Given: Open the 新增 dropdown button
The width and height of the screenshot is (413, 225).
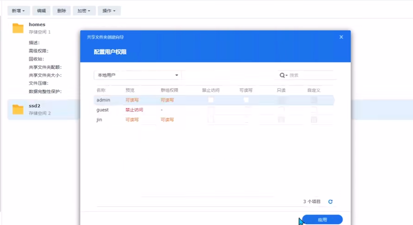Looking at the screenshot, I should click(x=18, y=11).
